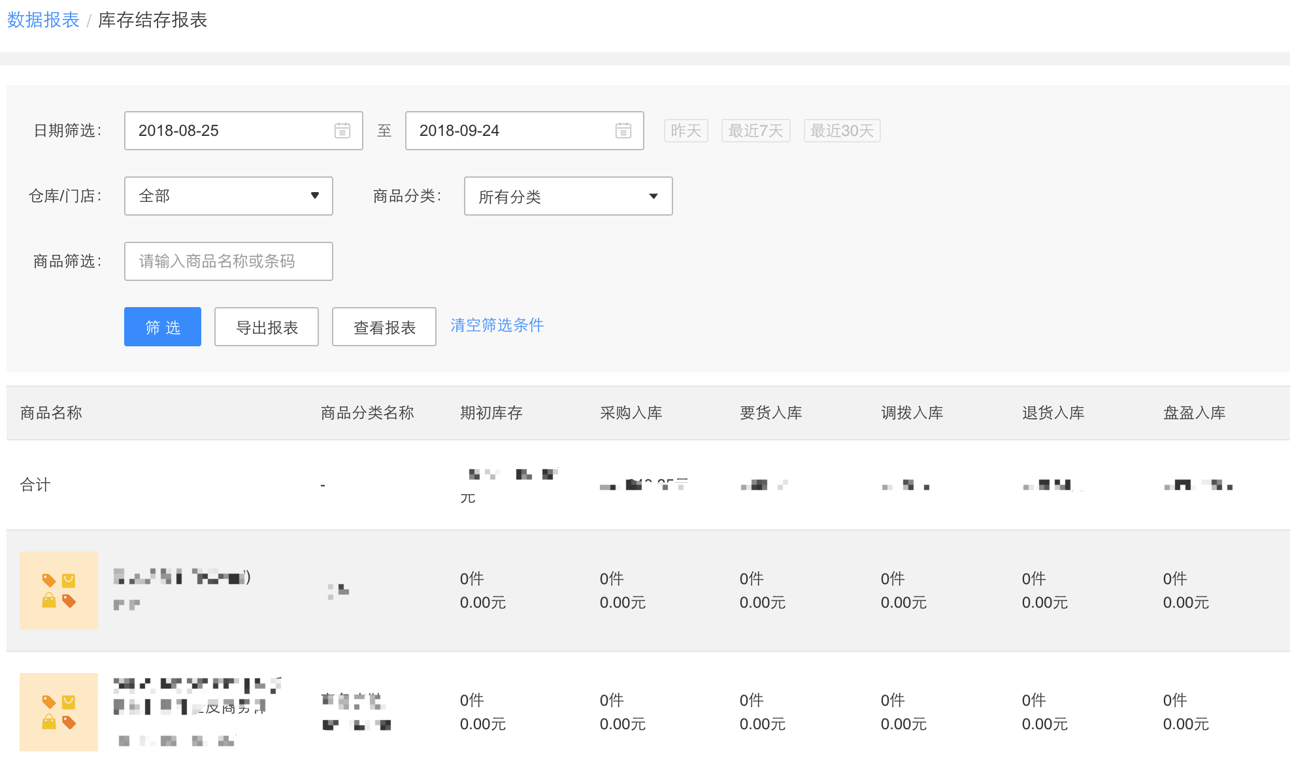
Task: Click the second product row thumbnail
Action: point(59,712)
